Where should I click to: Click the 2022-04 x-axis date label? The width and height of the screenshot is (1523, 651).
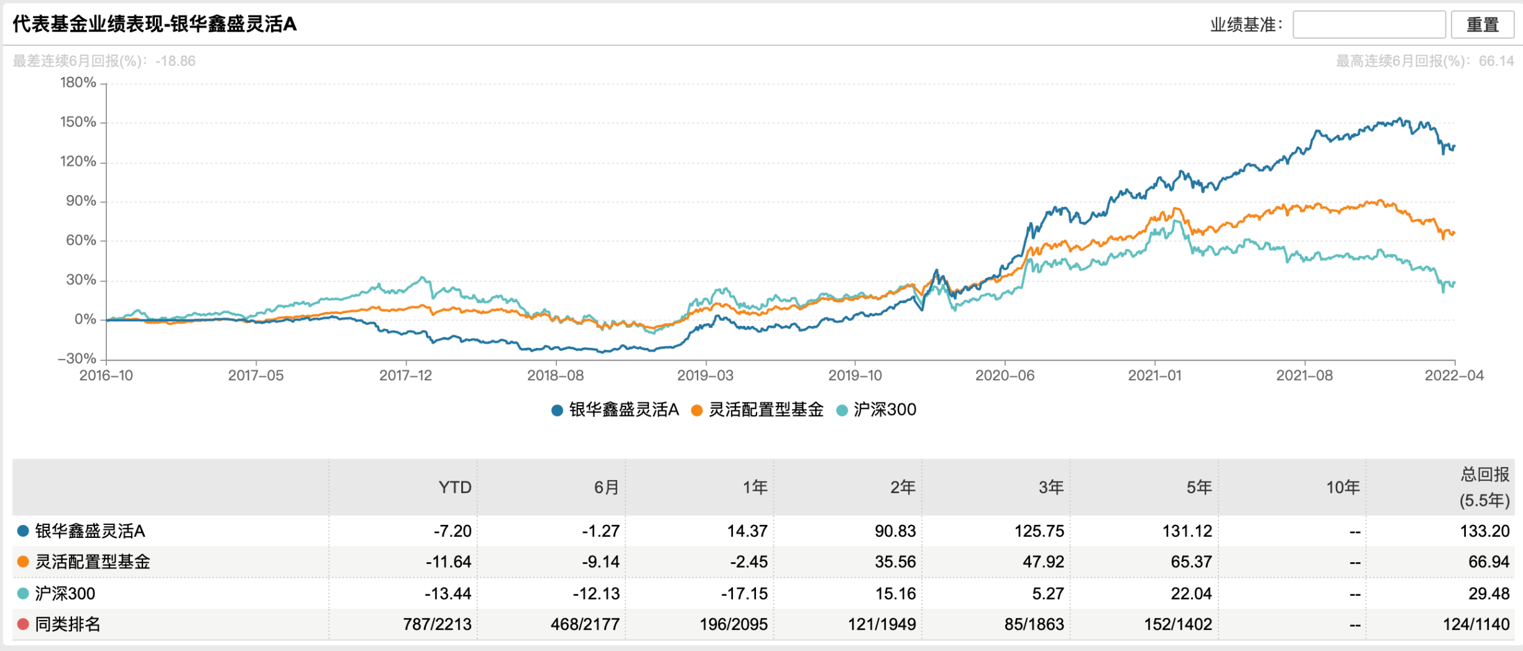1454,376
